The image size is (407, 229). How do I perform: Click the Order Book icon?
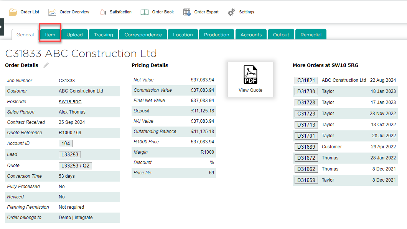[x=145, y=12]
